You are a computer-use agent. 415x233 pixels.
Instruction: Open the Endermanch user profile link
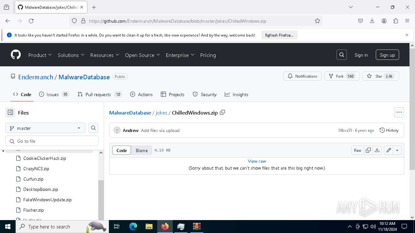(x=36, y=77)
